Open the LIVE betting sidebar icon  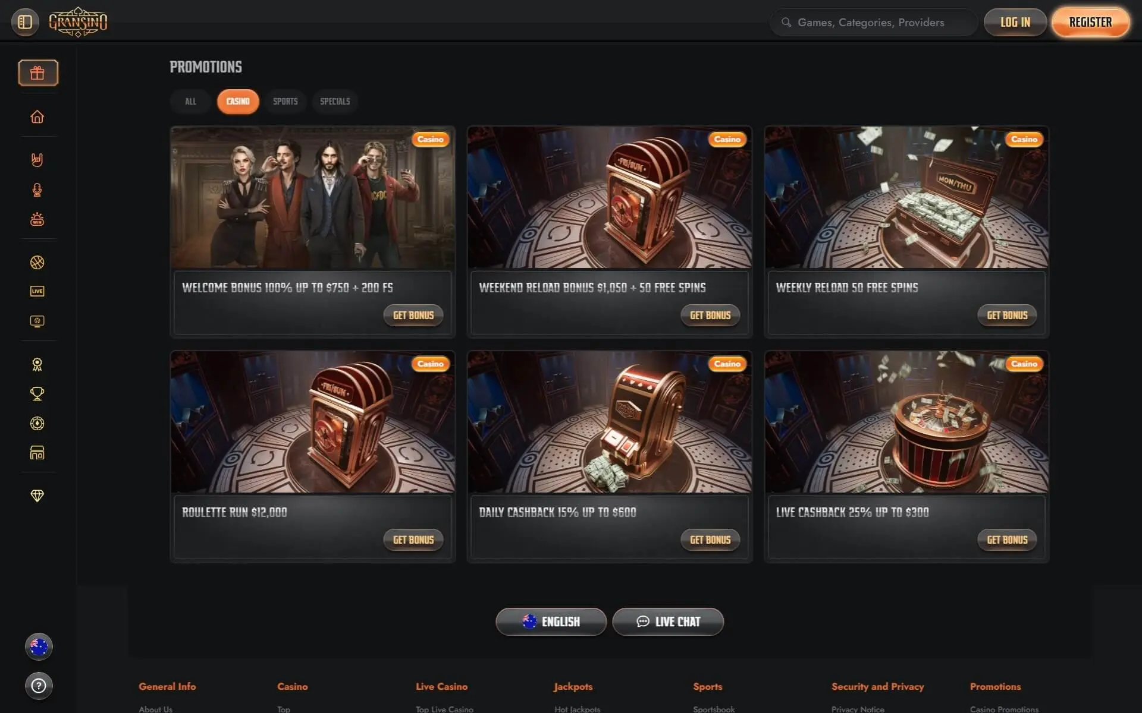pos(37,291)
